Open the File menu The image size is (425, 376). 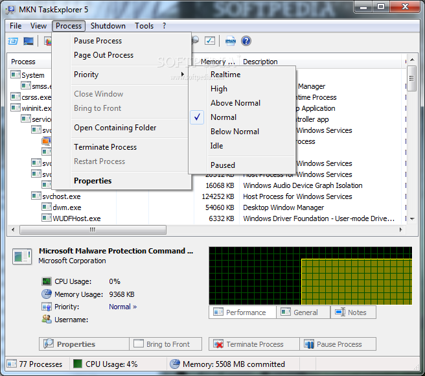point(16,26)
